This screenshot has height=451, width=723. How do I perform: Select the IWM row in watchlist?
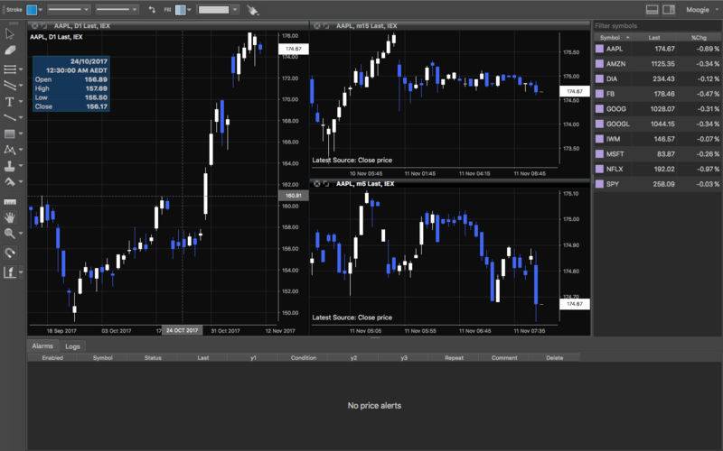pos(658,139)
